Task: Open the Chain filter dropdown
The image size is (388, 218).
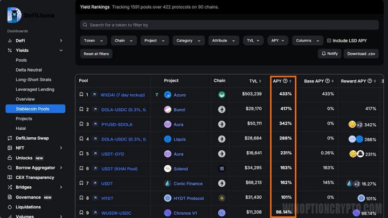Action: [124, 40]
